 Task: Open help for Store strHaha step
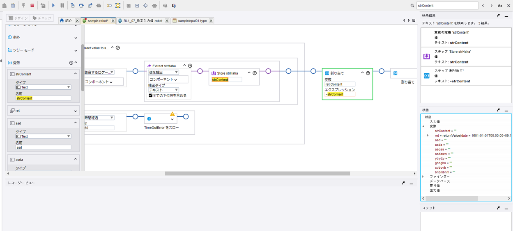pyautogui.click(x=255, y=73)
